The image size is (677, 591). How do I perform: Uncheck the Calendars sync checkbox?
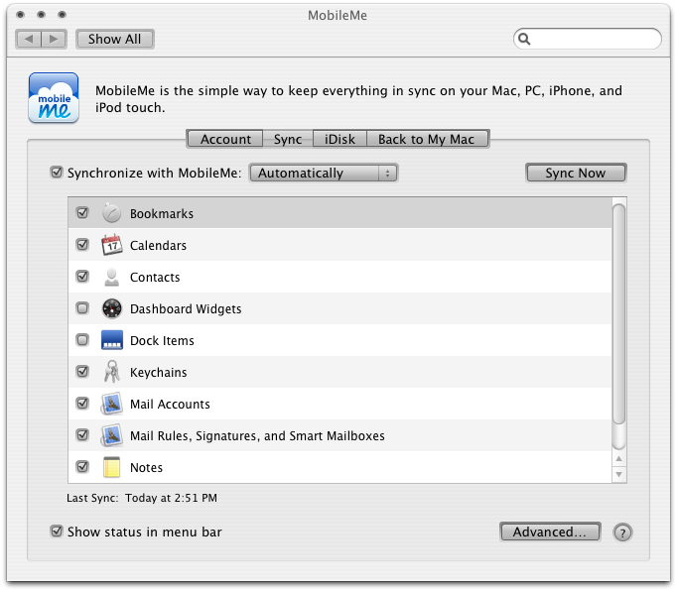pyautogui.click(x=82, y=245)
